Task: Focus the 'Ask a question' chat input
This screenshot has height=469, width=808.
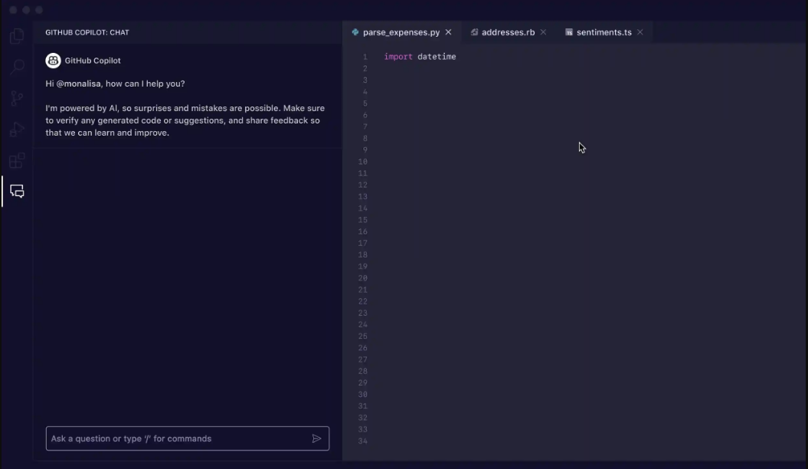Action: coord(188,438)
